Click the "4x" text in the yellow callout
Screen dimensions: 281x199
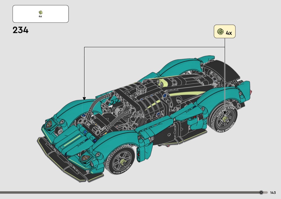click(x=229, y=33)
